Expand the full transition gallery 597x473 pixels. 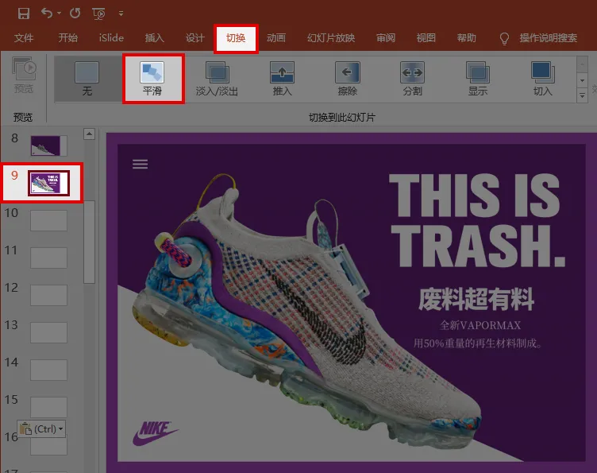[582, 95]
